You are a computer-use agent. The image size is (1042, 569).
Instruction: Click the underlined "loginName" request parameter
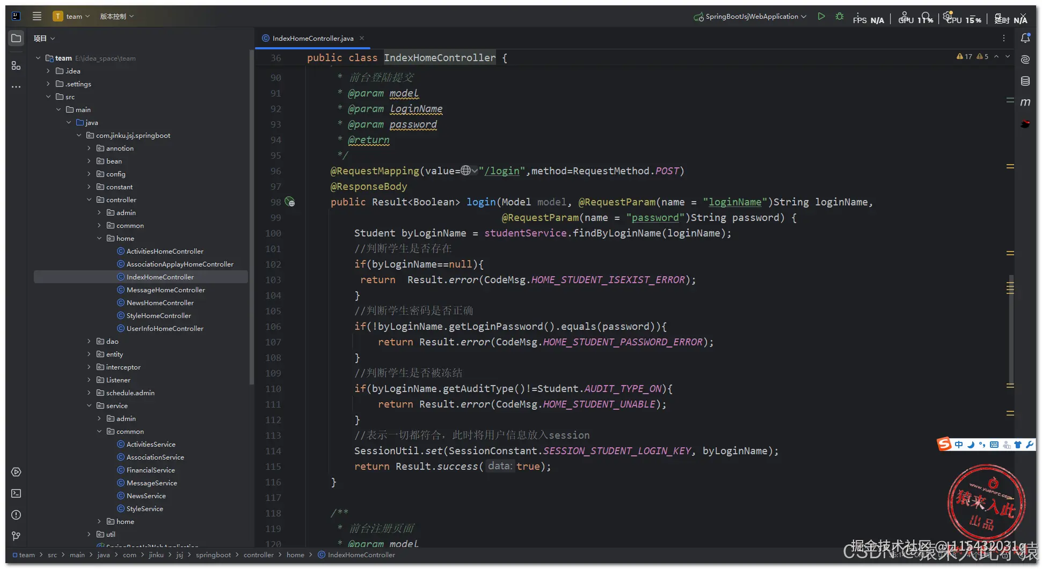coord(735,202)
